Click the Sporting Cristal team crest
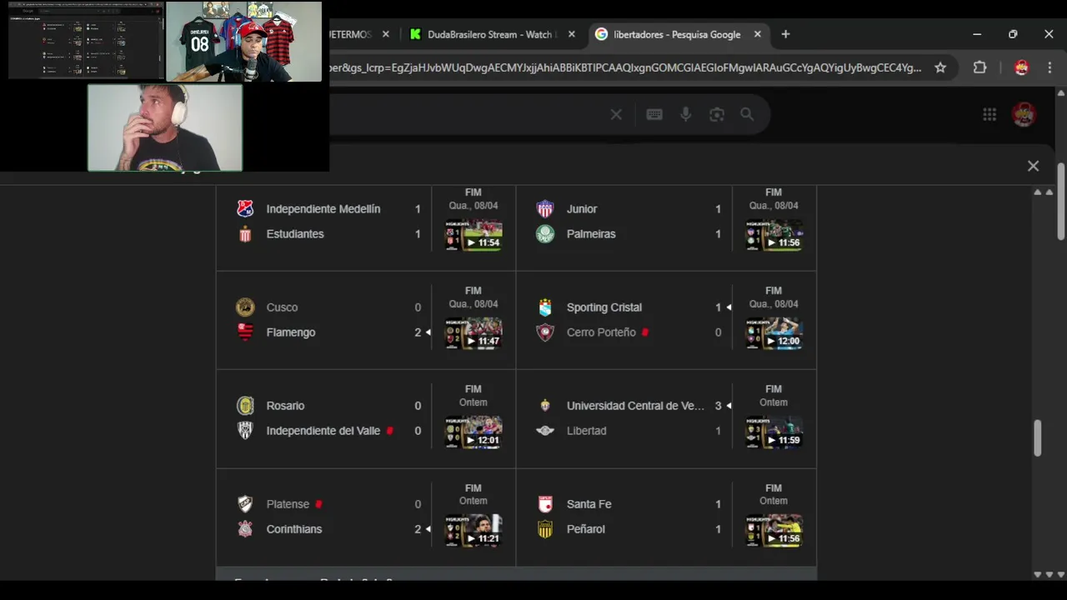Image resolution: width=1067 pixels, height=600 pixels. coord(545,307)
